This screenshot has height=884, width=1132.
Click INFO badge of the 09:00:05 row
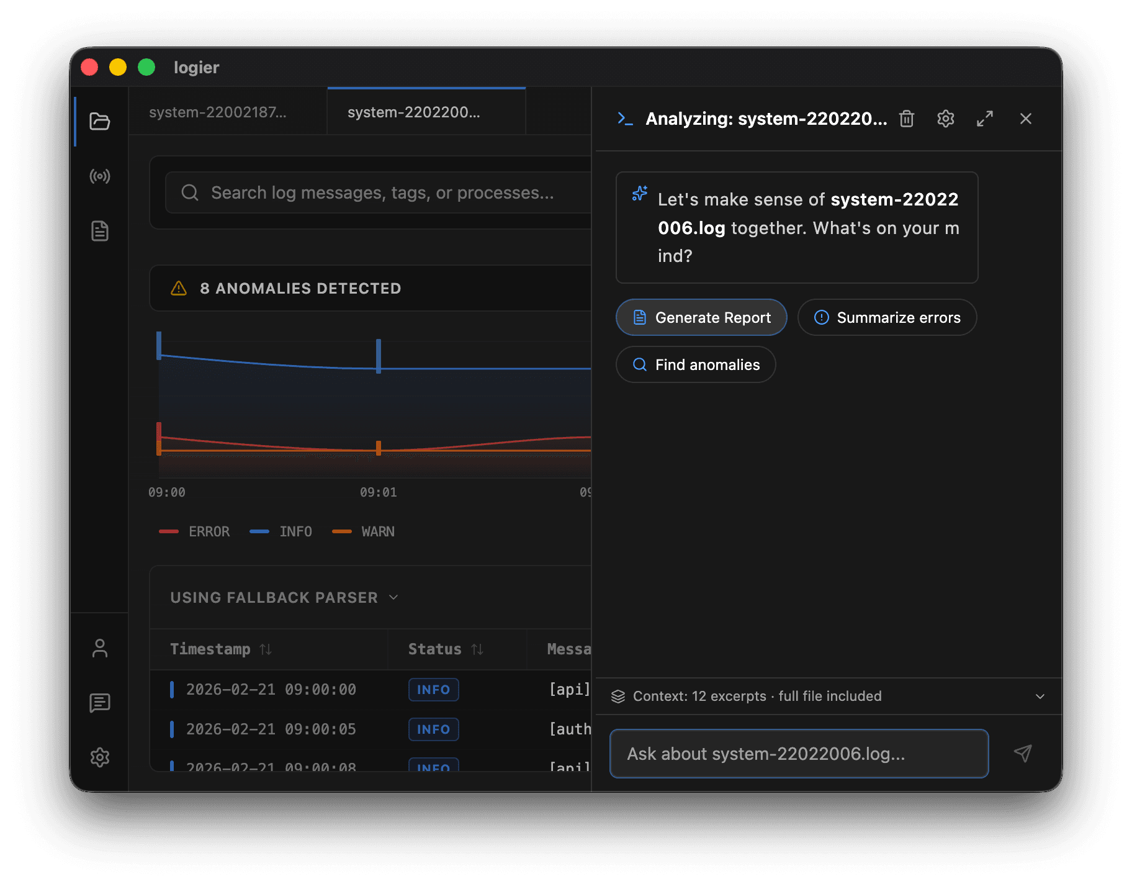coord(433,729)
